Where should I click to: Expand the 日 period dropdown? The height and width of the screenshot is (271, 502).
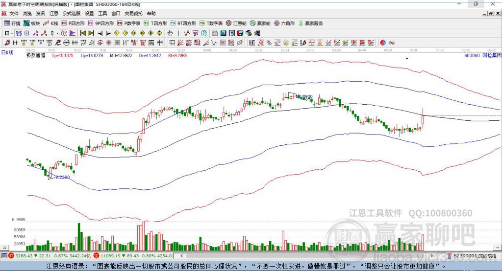12,33
